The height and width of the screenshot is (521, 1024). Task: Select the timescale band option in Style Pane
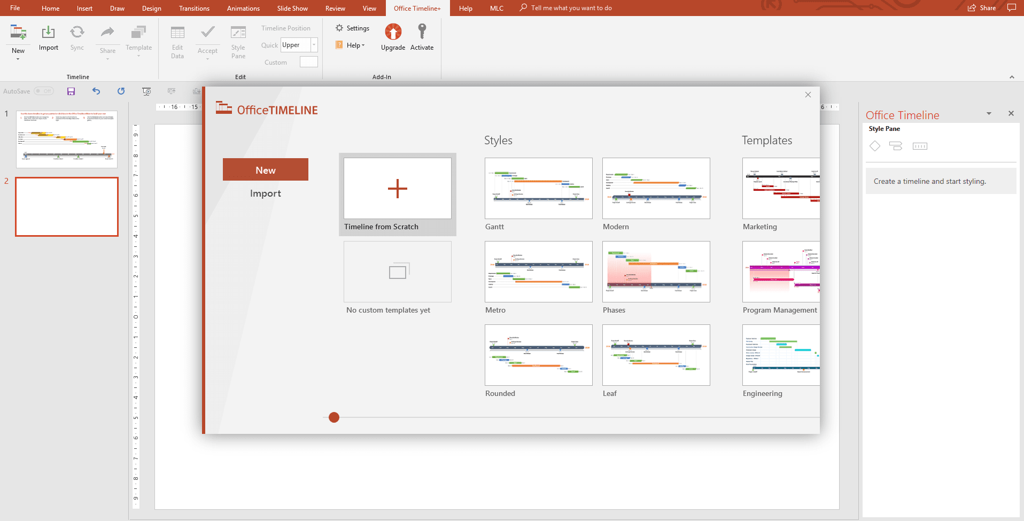920,145
